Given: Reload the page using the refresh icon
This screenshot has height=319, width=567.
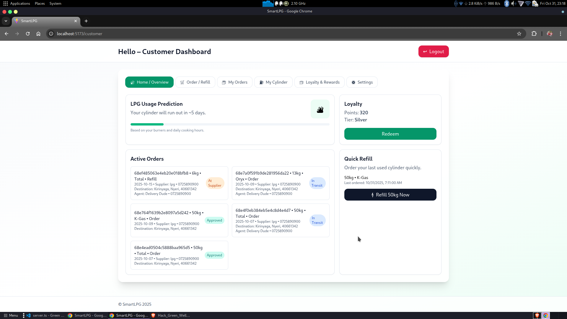Looking at the screenshot, I should click(28, 34).
